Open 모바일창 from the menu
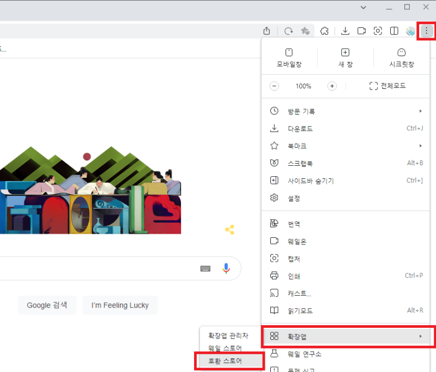 (289, 58)
